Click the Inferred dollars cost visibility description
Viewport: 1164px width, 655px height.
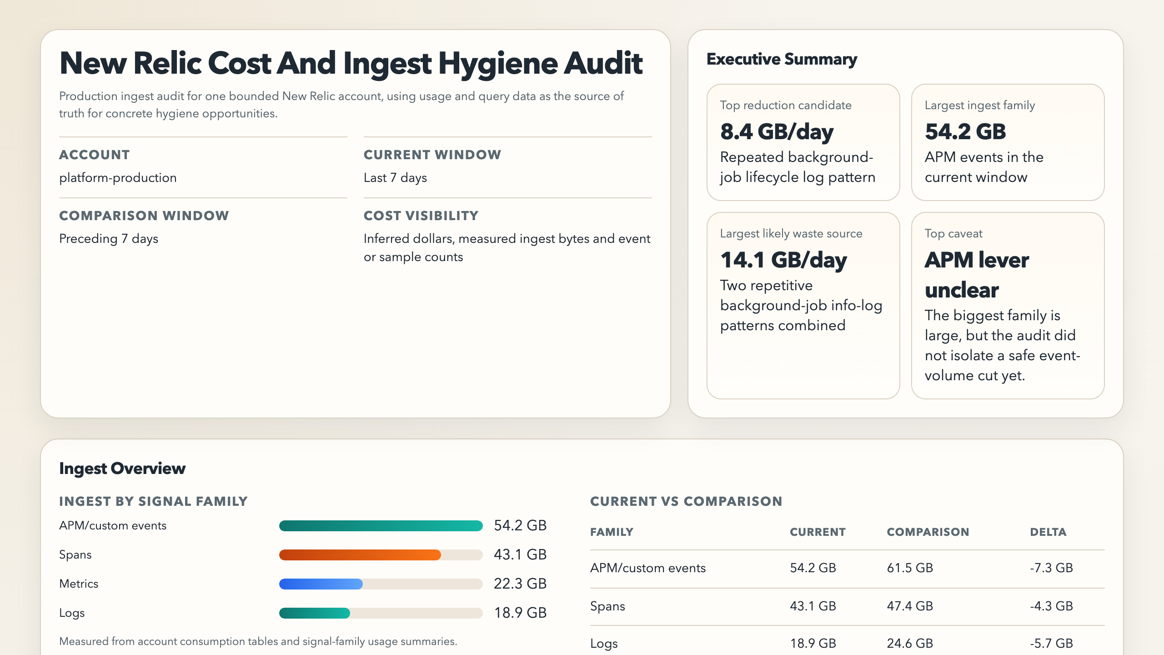507,247
